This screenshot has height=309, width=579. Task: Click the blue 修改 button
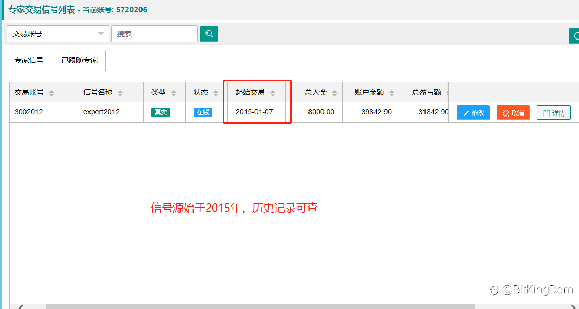(473, 112)
